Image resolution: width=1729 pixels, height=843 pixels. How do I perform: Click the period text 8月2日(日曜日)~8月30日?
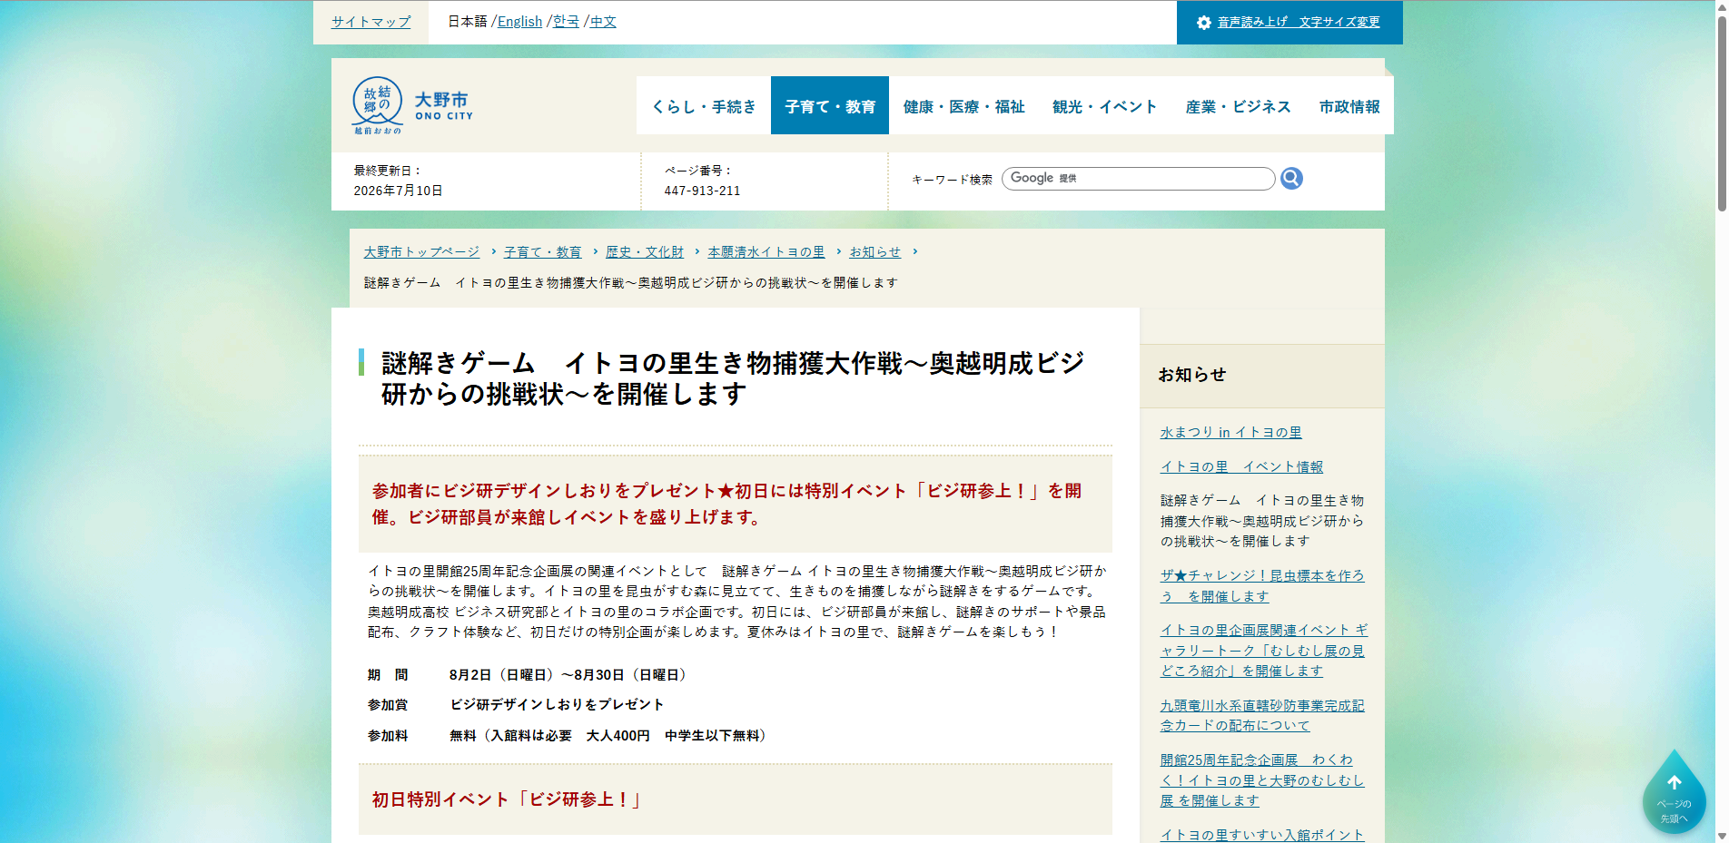[570, 675]
